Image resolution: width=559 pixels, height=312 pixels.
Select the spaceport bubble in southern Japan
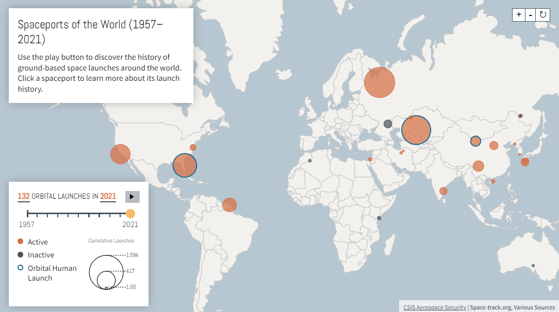(525, 162)
